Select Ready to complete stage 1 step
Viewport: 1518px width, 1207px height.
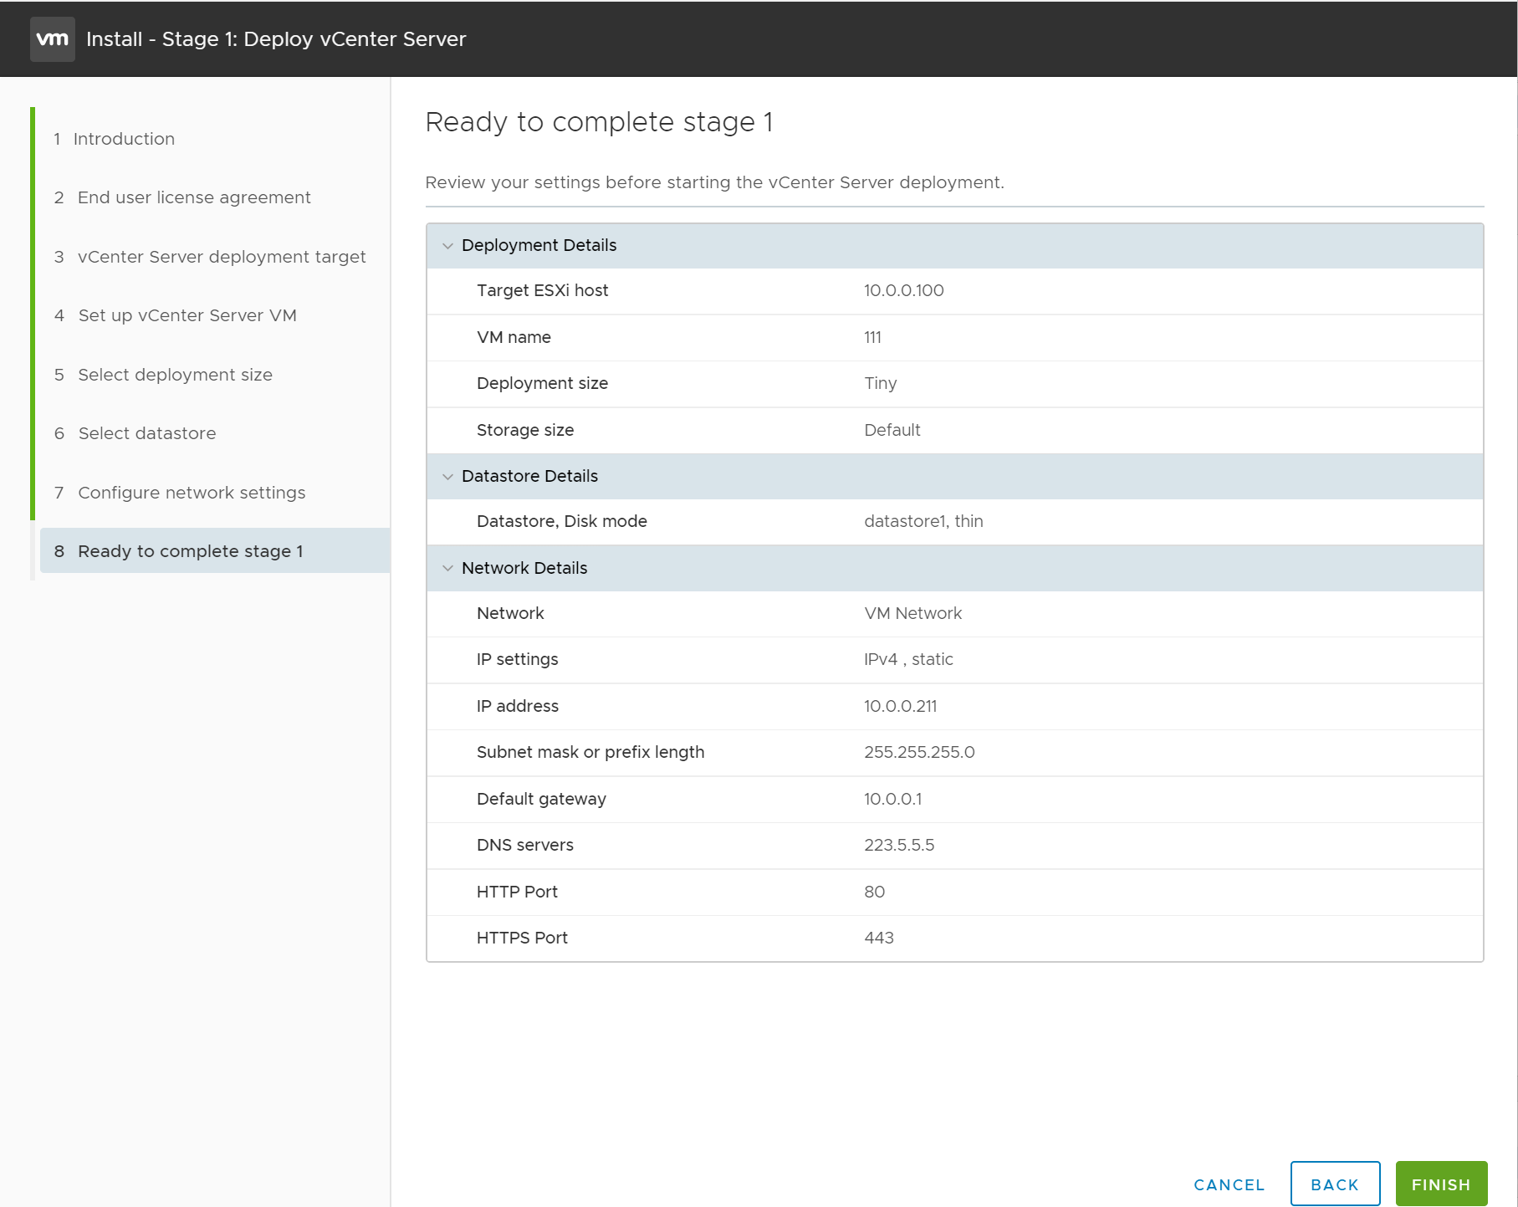[191, 551]
